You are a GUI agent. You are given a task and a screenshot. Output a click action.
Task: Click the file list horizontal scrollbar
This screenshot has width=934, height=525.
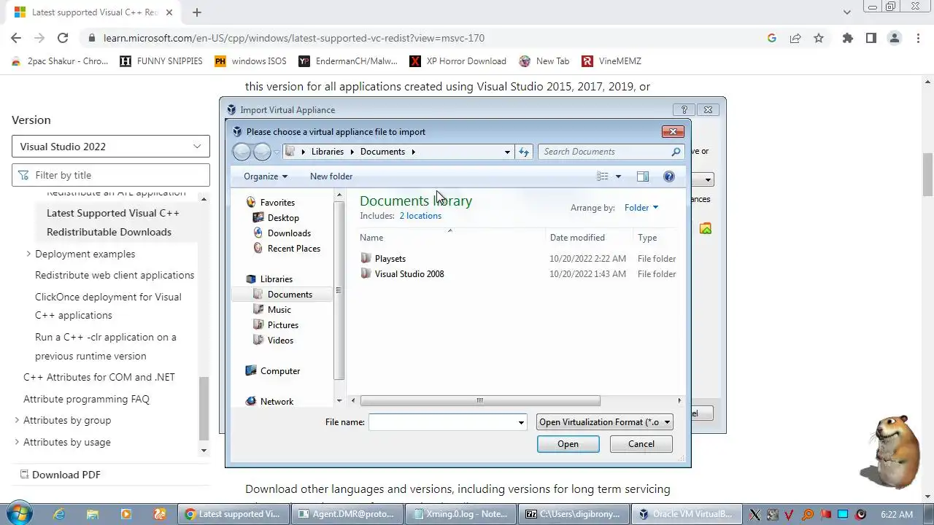tap(480, 400)
